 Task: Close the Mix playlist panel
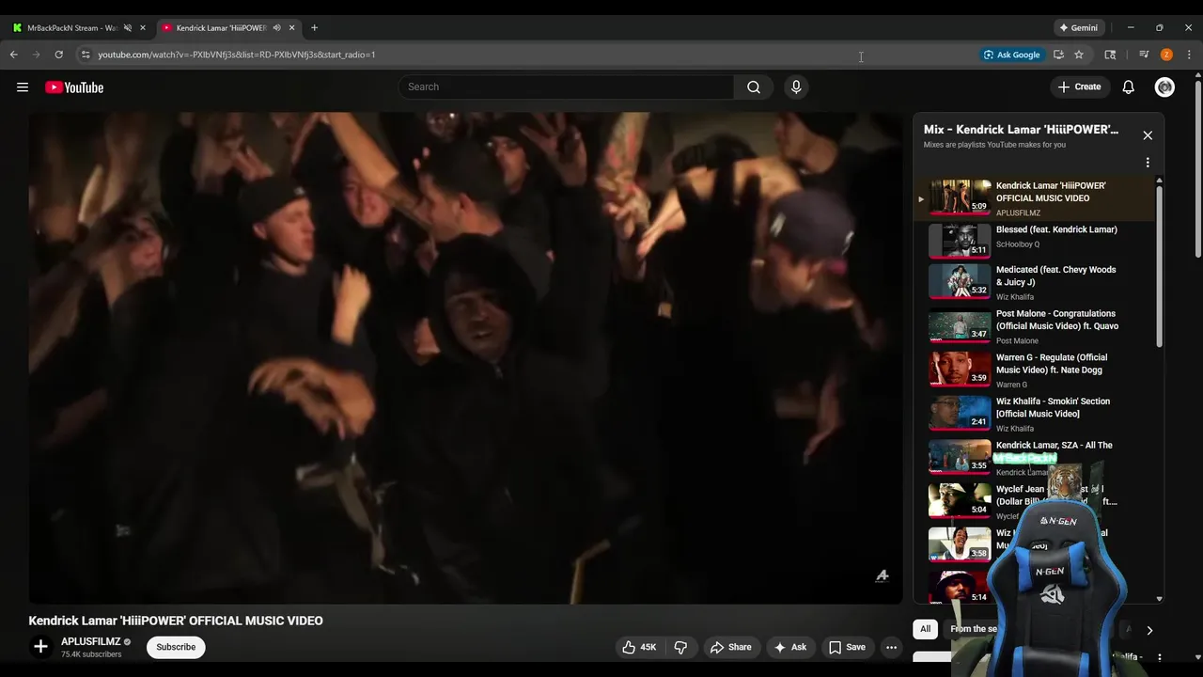[1148, 135]
